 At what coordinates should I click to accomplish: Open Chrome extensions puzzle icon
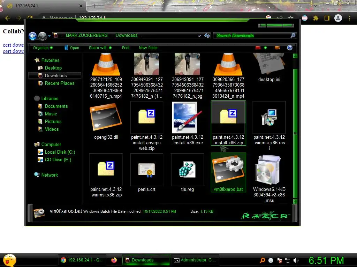(x=316, y=18)
